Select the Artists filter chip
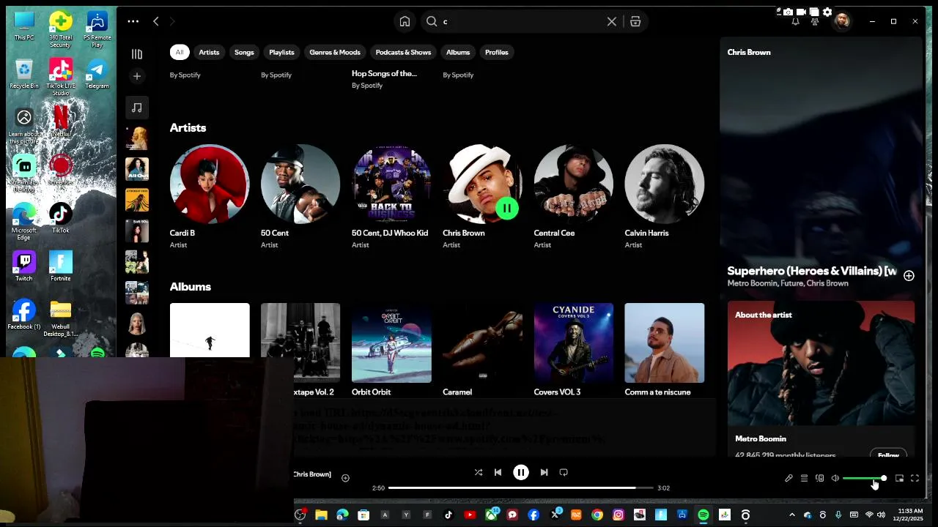938x527 pixels. coord(209,52)
